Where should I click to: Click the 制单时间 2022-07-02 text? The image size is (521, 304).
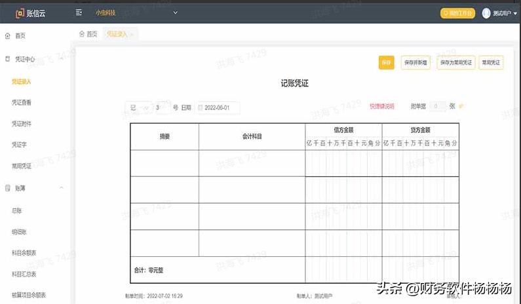click(x=154, y=296)
